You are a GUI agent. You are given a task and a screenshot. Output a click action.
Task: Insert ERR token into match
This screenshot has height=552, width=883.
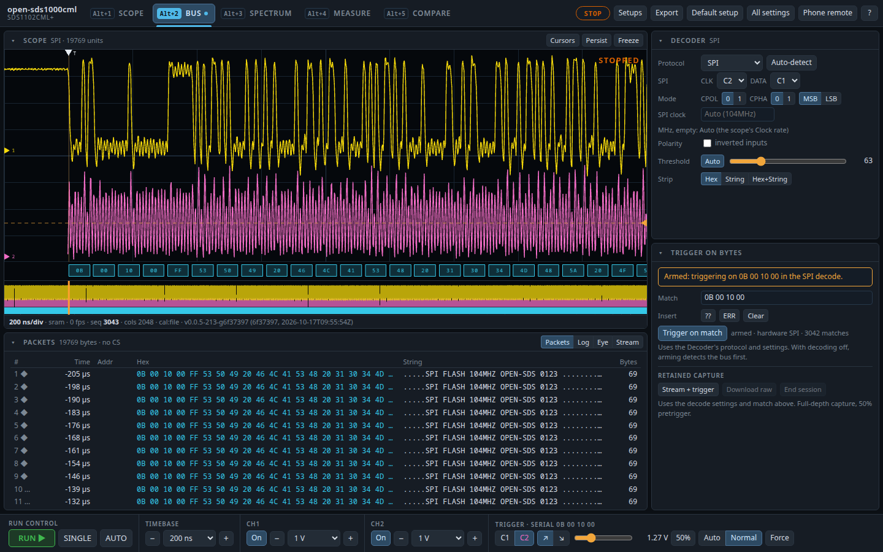click(729, 316)
